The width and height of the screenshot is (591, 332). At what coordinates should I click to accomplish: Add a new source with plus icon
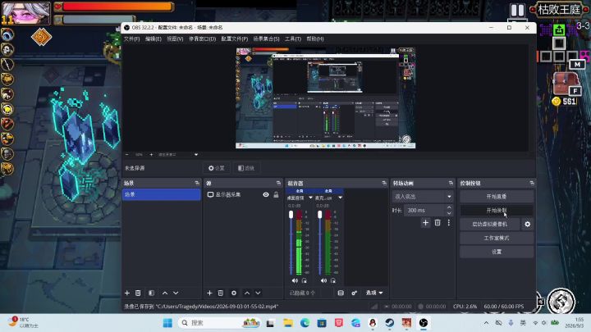click(209, 293)
